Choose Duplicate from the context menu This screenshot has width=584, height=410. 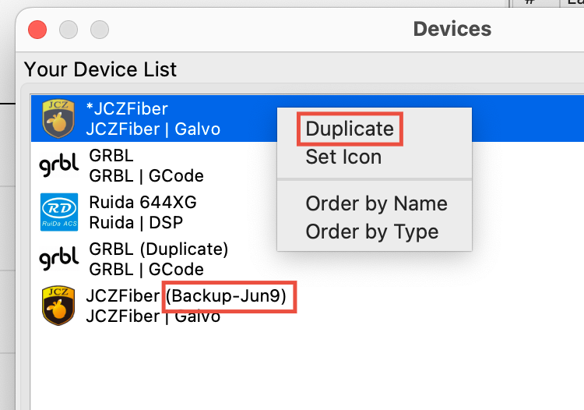[350, 129]
